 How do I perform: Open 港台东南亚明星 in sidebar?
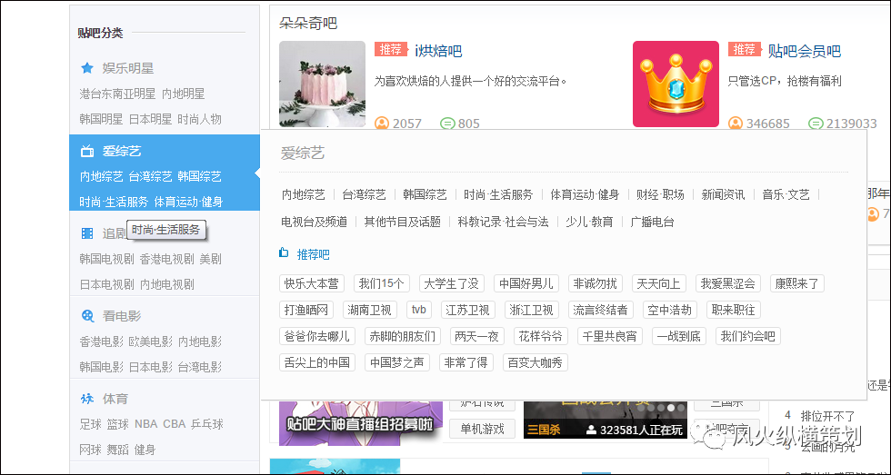tap(117, 94)
